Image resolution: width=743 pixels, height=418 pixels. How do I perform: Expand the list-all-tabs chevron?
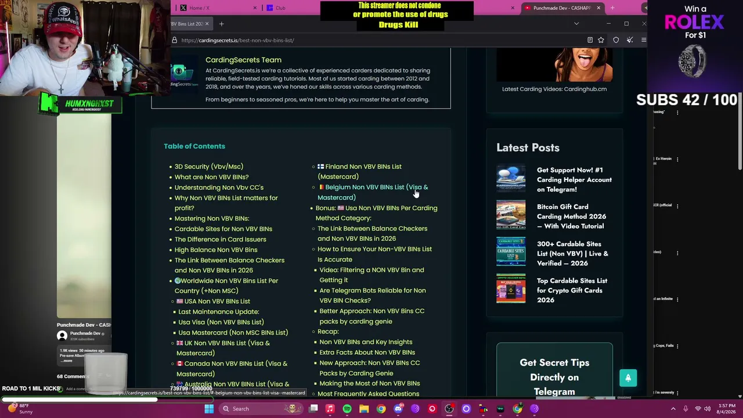point(576,24)
